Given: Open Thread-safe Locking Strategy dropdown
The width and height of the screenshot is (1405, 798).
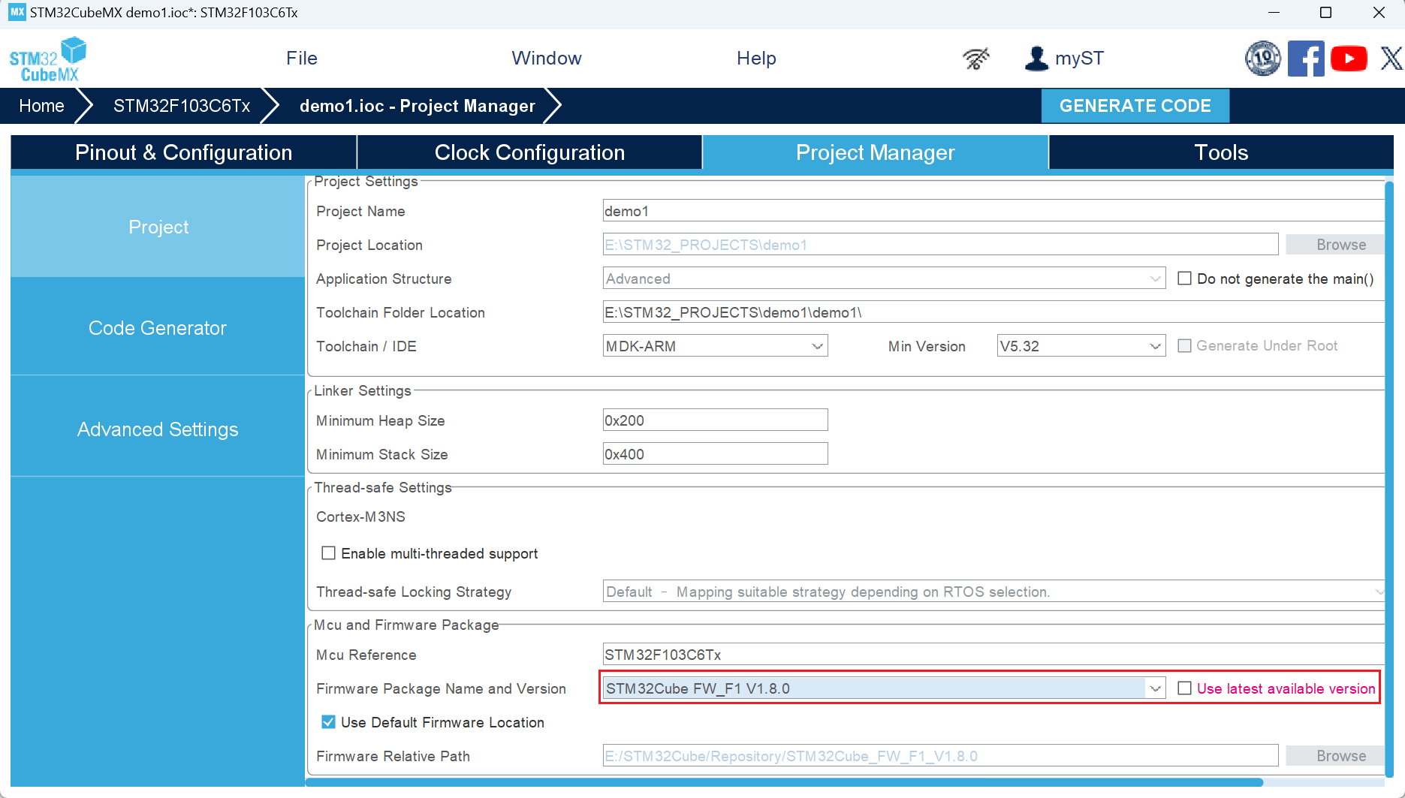Looking at the screenshot, I should 993,592.
